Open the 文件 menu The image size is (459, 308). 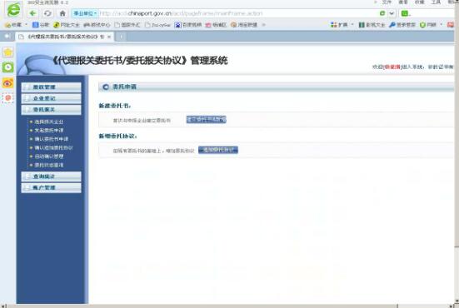click(x=387, y=2)
